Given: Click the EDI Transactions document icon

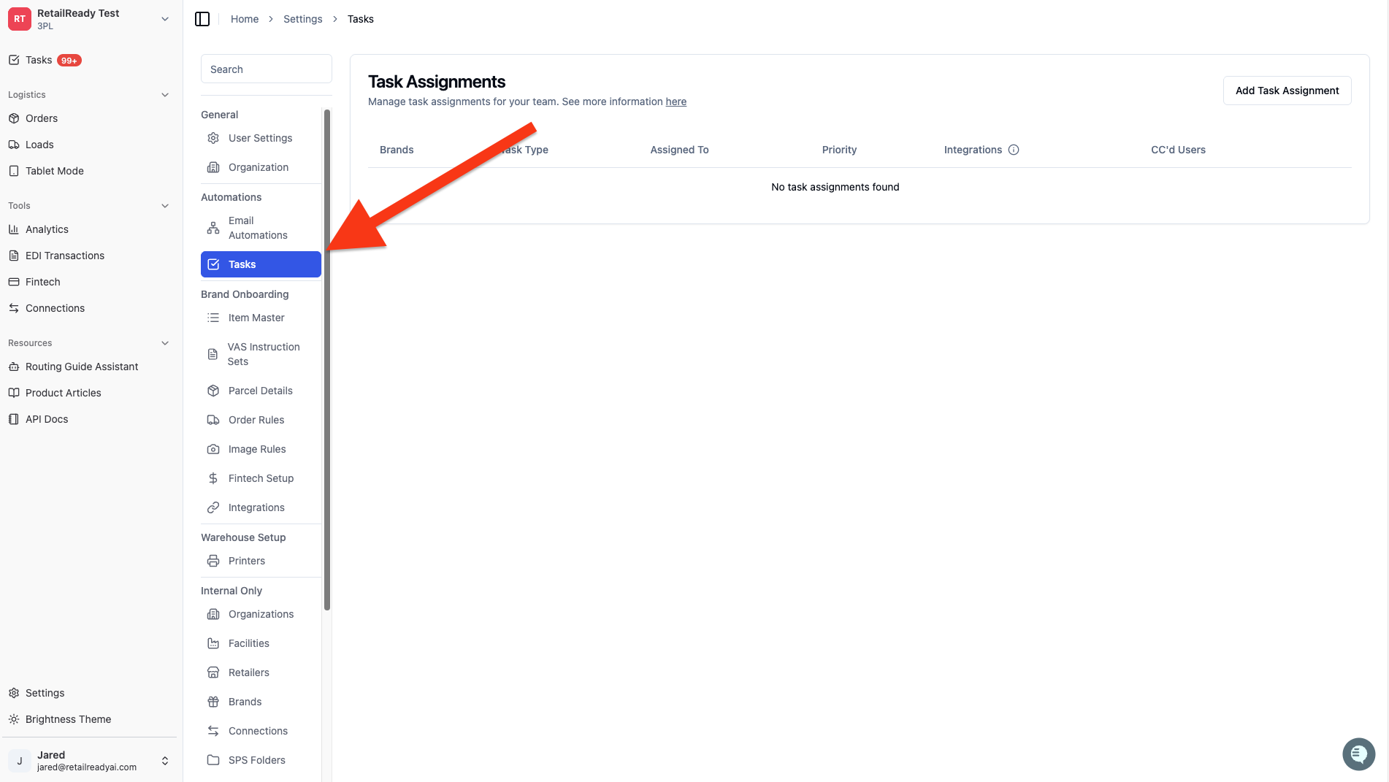Looking at the screenshot, I should click(x=14, y=256).
